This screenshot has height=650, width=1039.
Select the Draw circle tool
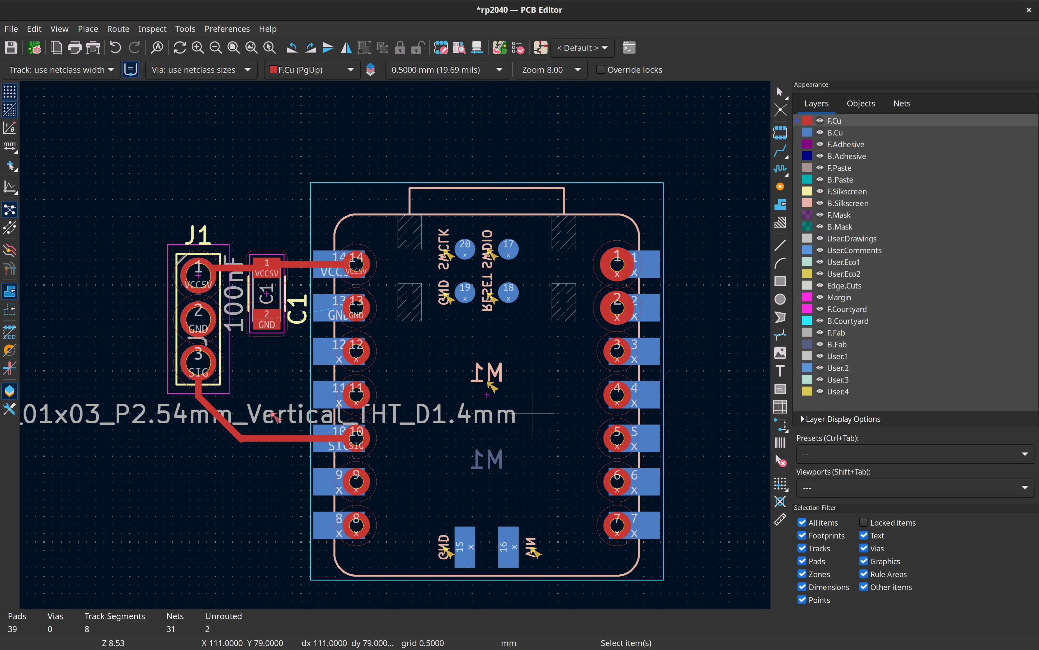coord(780,299)
